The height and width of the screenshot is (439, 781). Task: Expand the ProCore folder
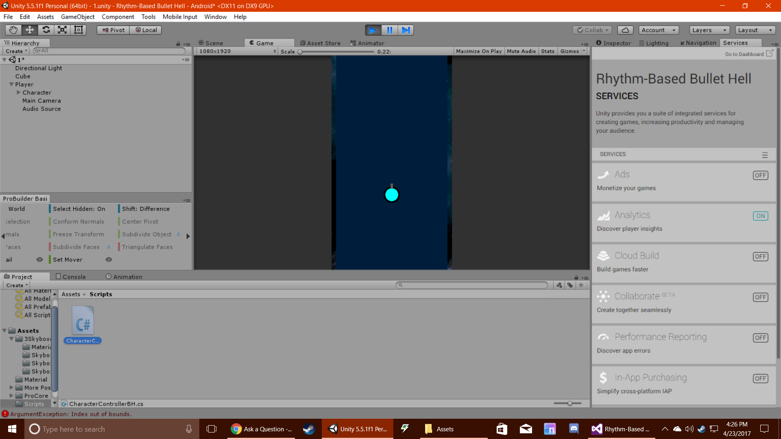coord(11,396)
